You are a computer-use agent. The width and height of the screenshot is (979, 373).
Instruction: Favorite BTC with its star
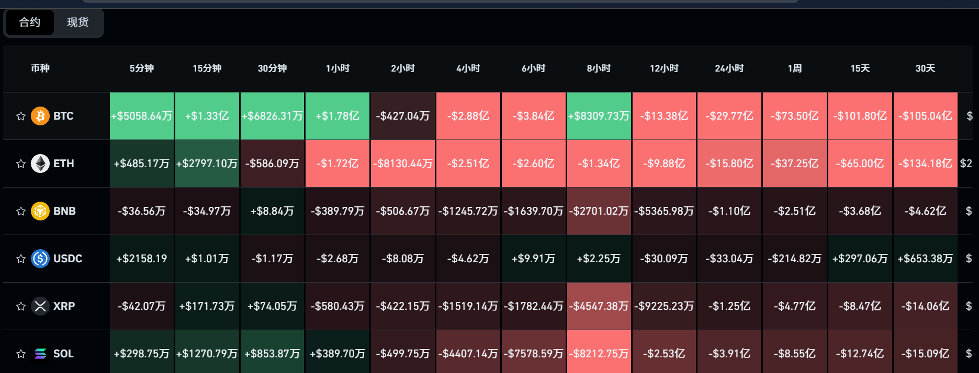coord(21,116)
